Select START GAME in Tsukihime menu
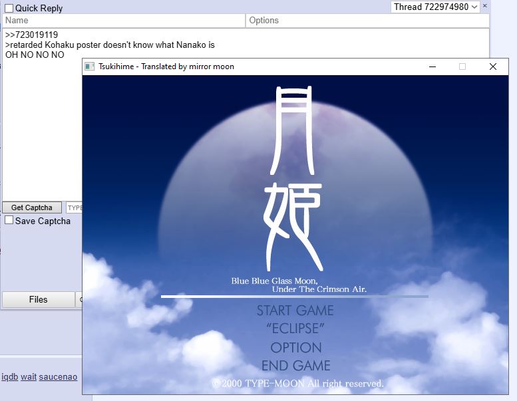 tap(295, 311)
